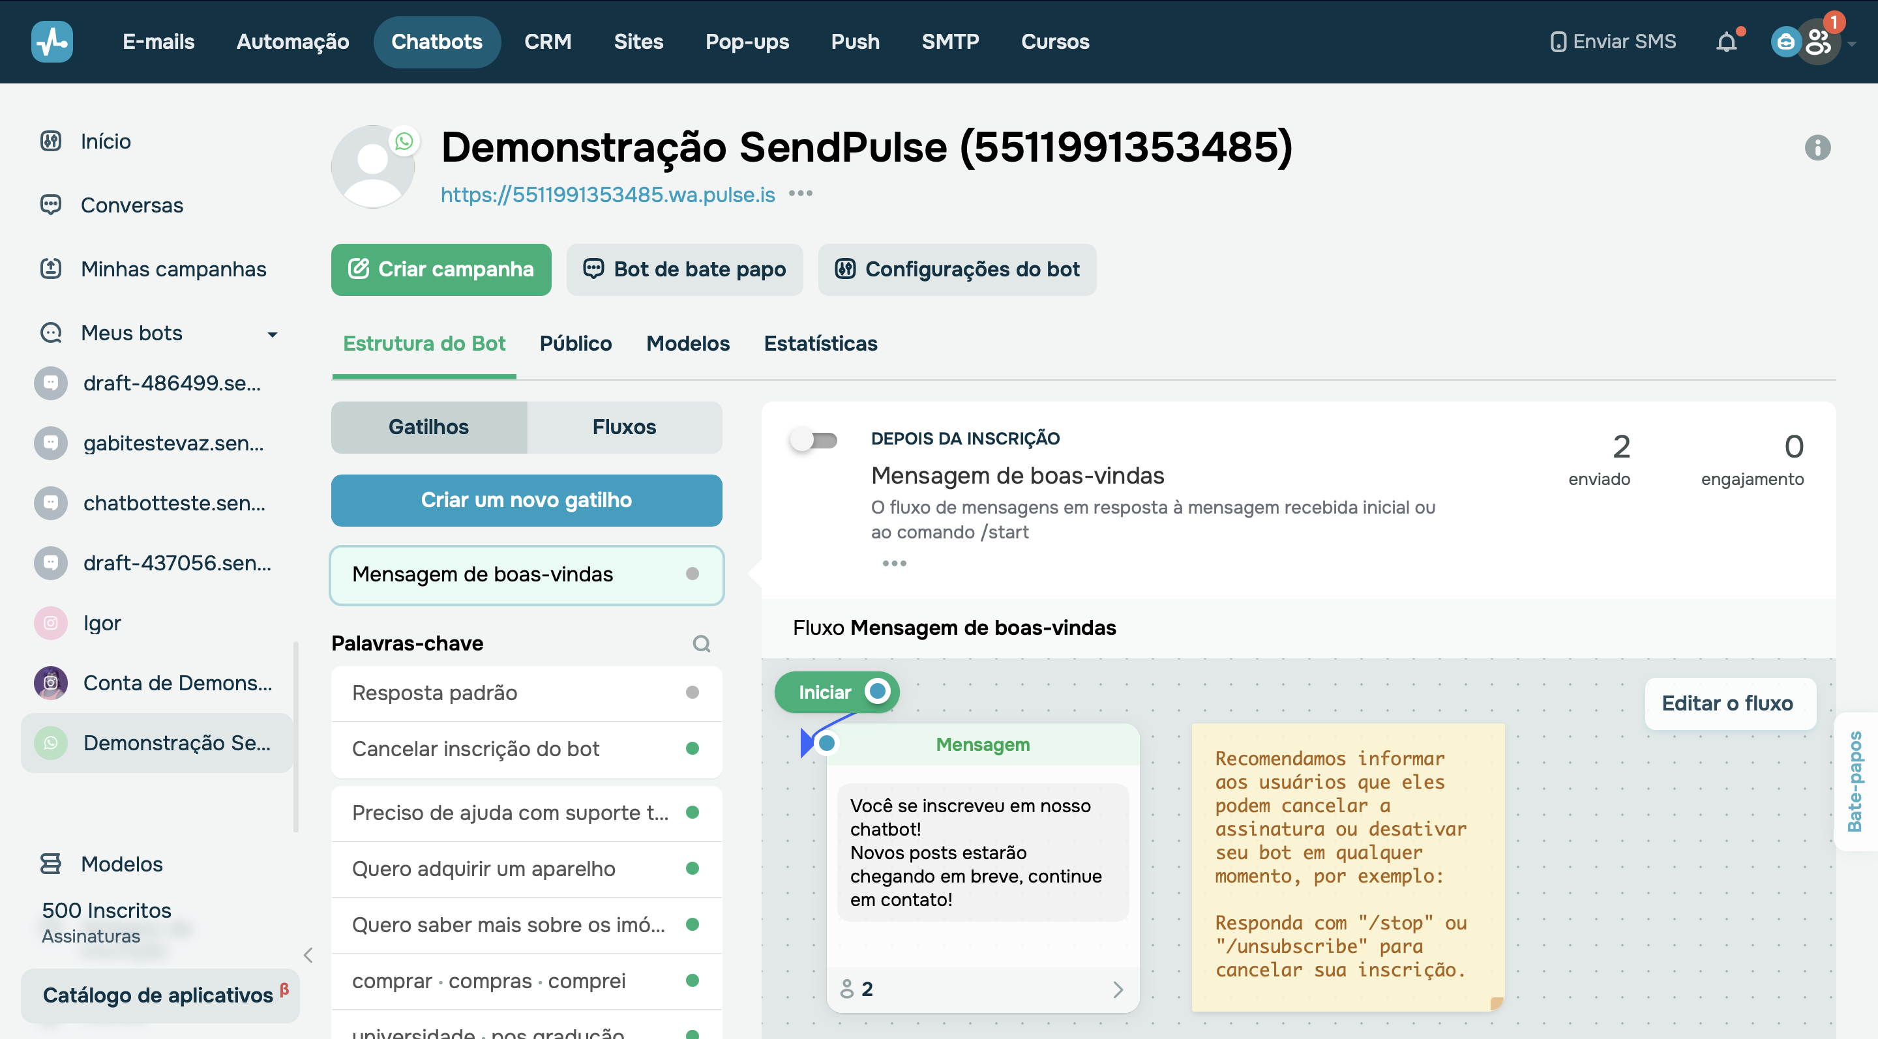Select the draft-486499 bot icon
Viewport: 1878px width, 1039px height.
click(51, 383)
